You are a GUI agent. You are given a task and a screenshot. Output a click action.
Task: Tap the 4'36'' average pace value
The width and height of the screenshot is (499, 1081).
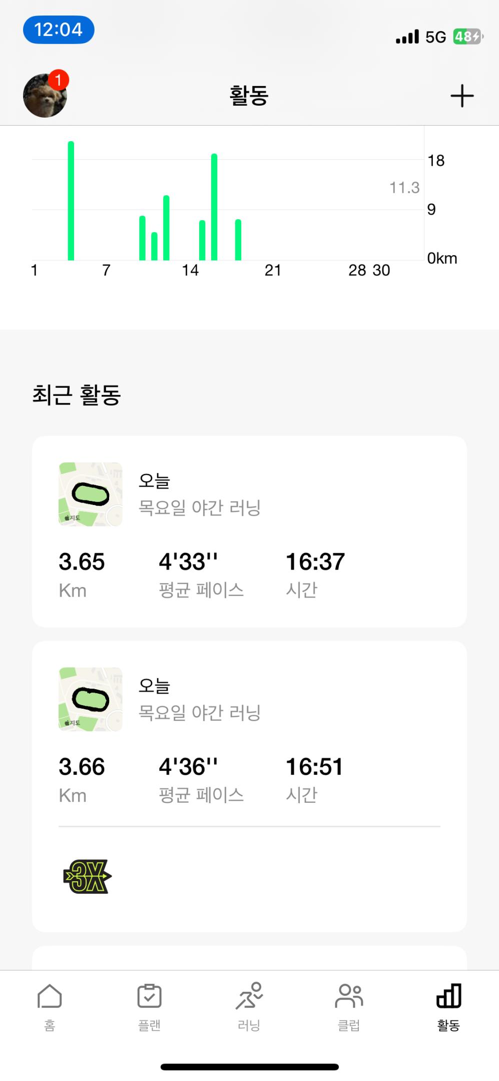[x=188, y=767]
